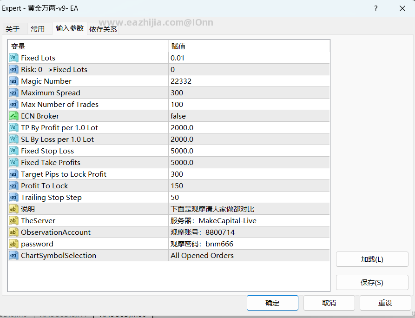The width and height of the screenshot is (415, 318).
Task: Click the 变量 column header
Action: click(88, 46)
